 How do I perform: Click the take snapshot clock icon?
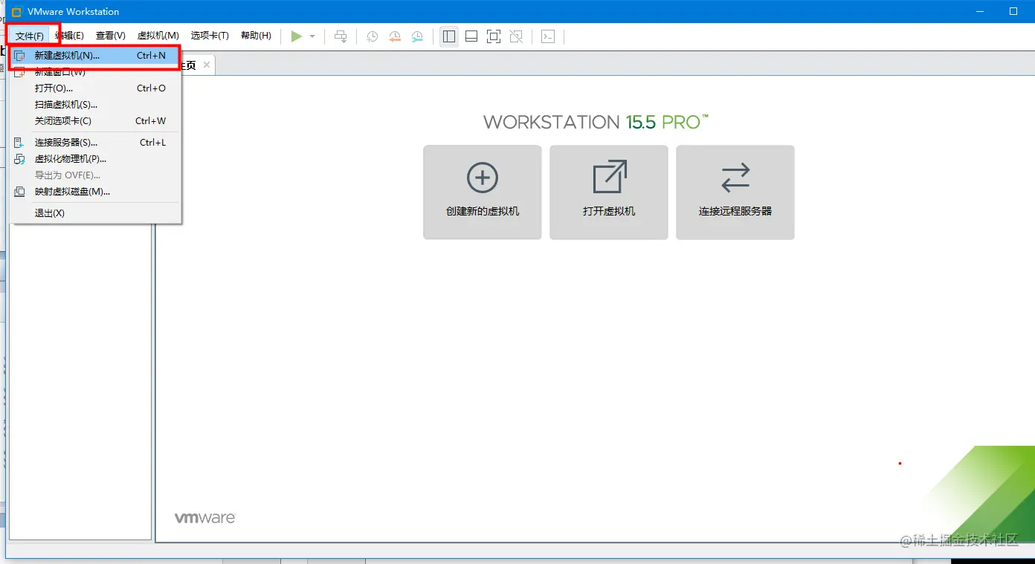click(372, 36)
